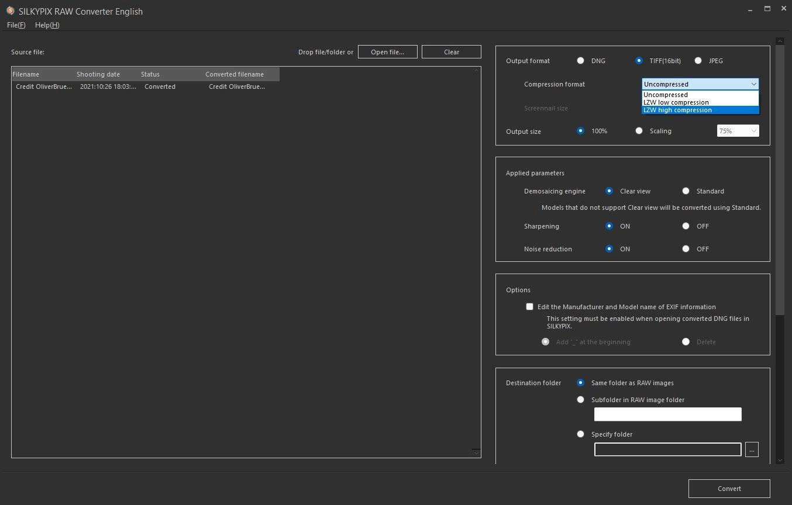This screenshot has width=792, height=505.
Task: Sort by Converted filename column header
Action: [242, 74]
